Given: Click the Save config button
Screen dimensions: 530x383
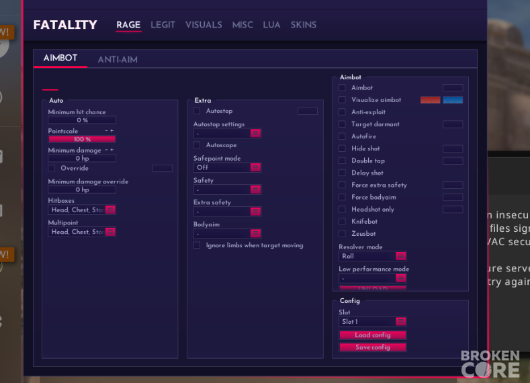Looking at the screenshot, I should point(373,347).
